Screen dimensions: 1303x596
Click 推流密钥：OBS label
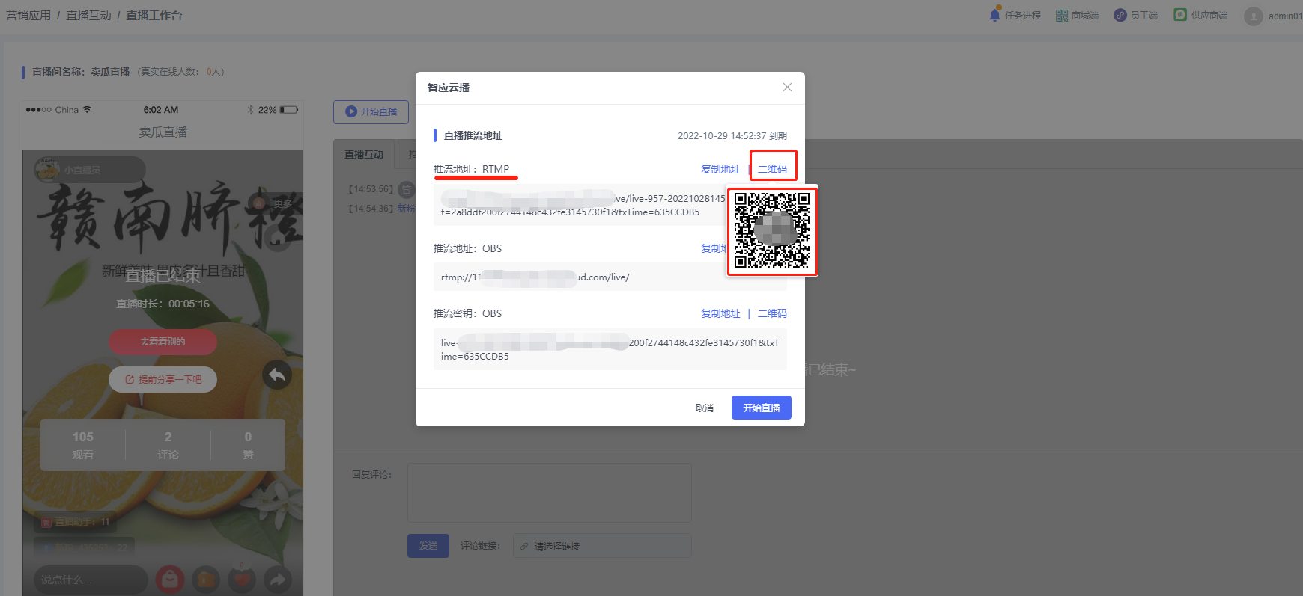(467, 313)
